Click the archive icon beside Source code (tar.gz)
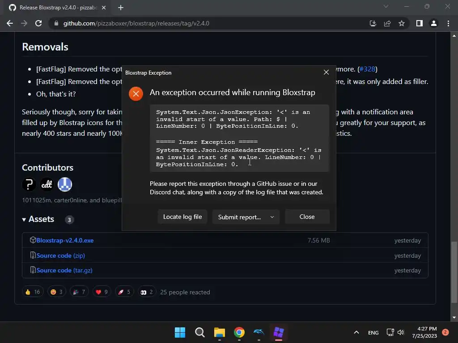 coord(33,270)
